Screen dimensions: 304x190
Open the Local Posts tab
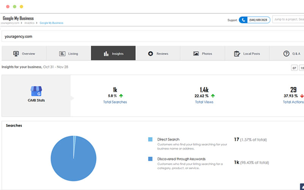[247, 53]
